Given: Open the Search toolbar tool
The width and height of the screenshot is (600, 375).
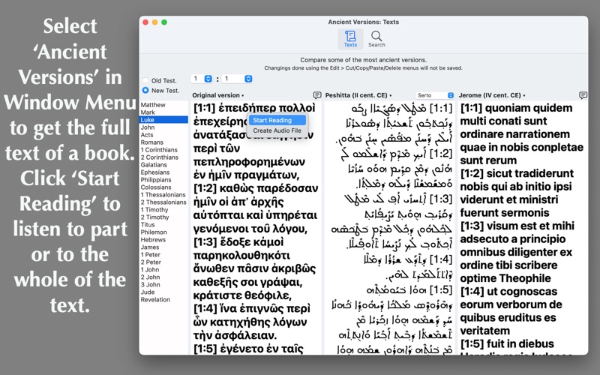Looking at the screenshot, I should coord(376,40).
